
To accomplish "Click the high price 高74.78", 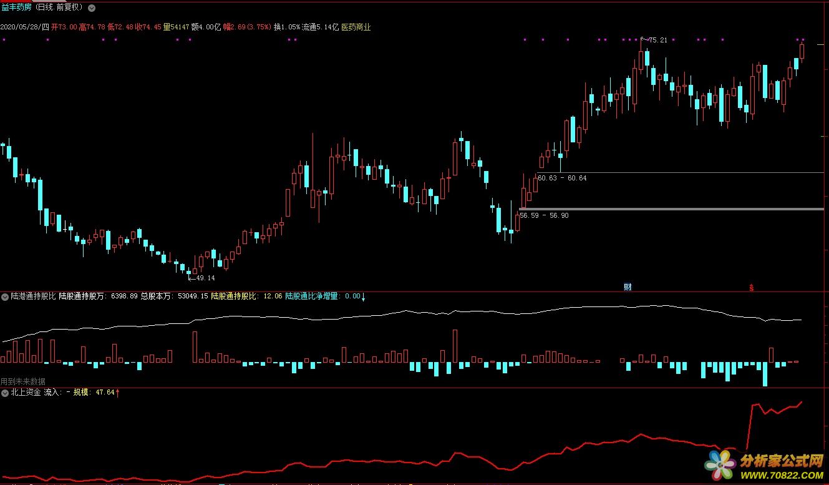I will [x=92, y=27].
